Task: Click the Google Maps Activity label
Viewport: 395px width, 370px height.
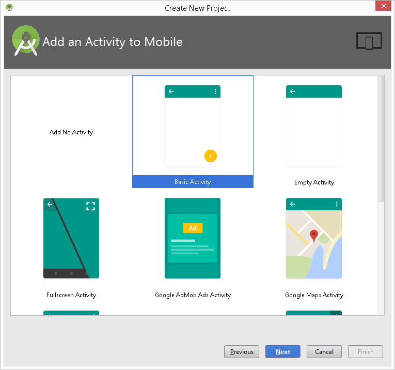Action: click(x=314, y=295)
